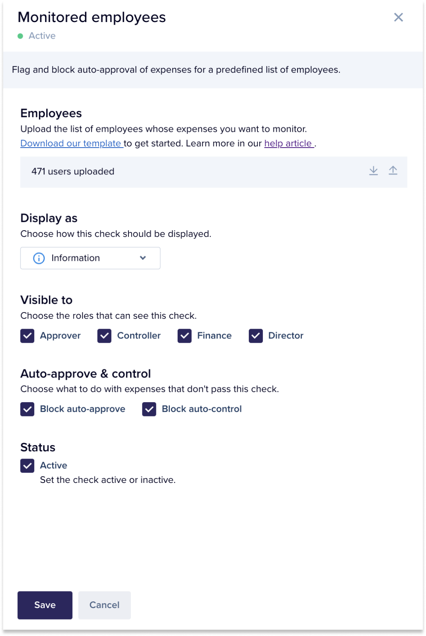Disable Block auto-control option
This screenshot has width=426, height=636.
click(149, 409)
